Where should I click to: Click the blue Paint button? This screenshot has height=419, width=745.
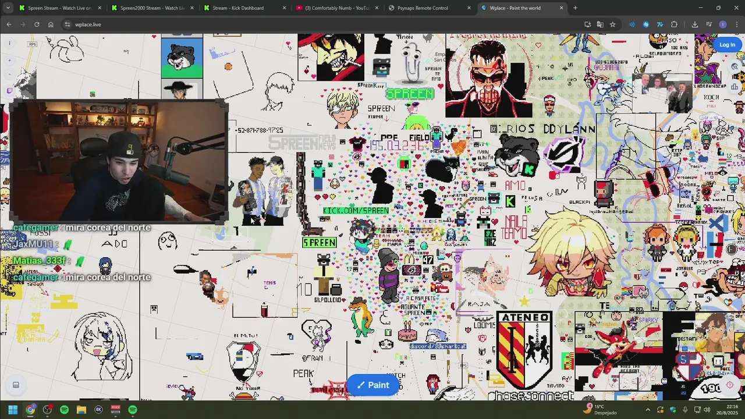click(372, 385)
